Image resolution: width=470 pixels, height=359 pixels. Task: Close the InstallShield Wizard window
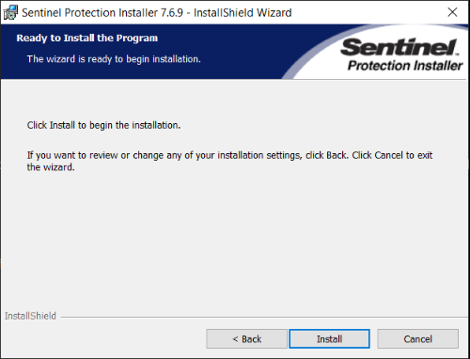pos(452,12)
